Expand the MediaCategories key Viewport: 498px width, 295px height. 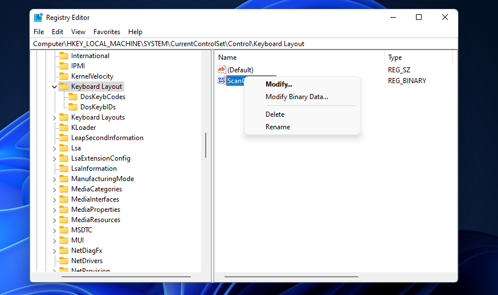pyautogui.click(x=54, y=190)
